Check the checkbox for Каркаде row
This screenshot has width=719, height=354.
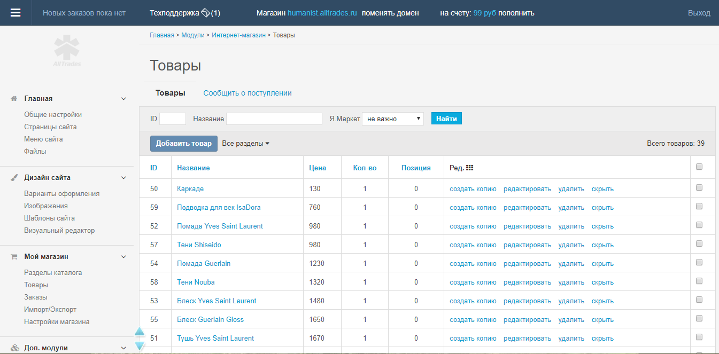point(699,188)
